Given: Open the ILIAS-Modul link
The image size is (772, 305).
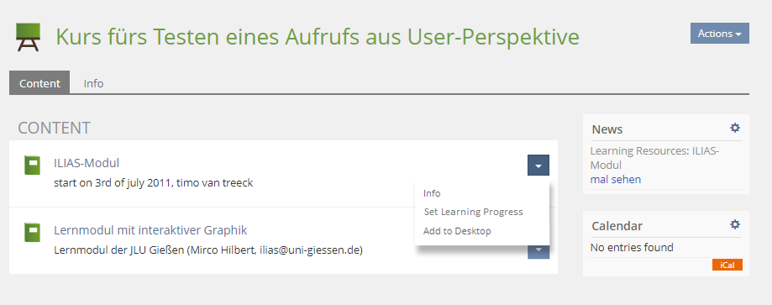Looking at the screenshot, I should click(87, 163).
